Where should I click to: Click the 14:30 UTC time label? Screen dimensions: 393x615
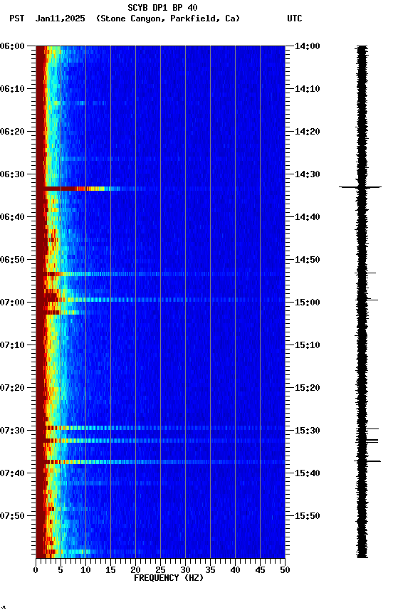[308, 174]
